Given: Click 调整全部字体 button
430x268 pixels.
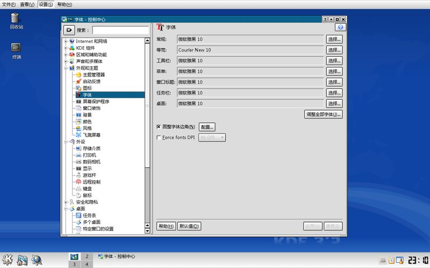Looking at the screenshot, I should click(323, 114).
